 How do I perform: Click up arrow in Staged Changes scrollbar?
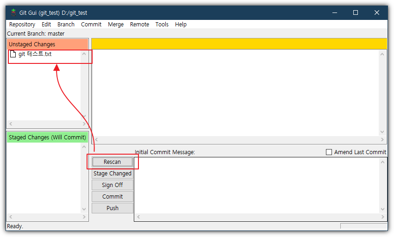pos(84,147)
